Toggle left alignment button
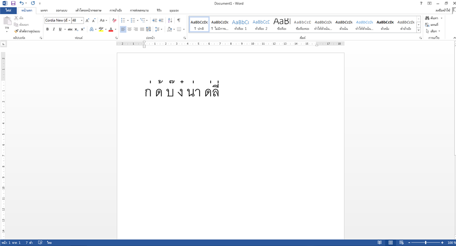456x246 pixels. (x=123, y=29)
